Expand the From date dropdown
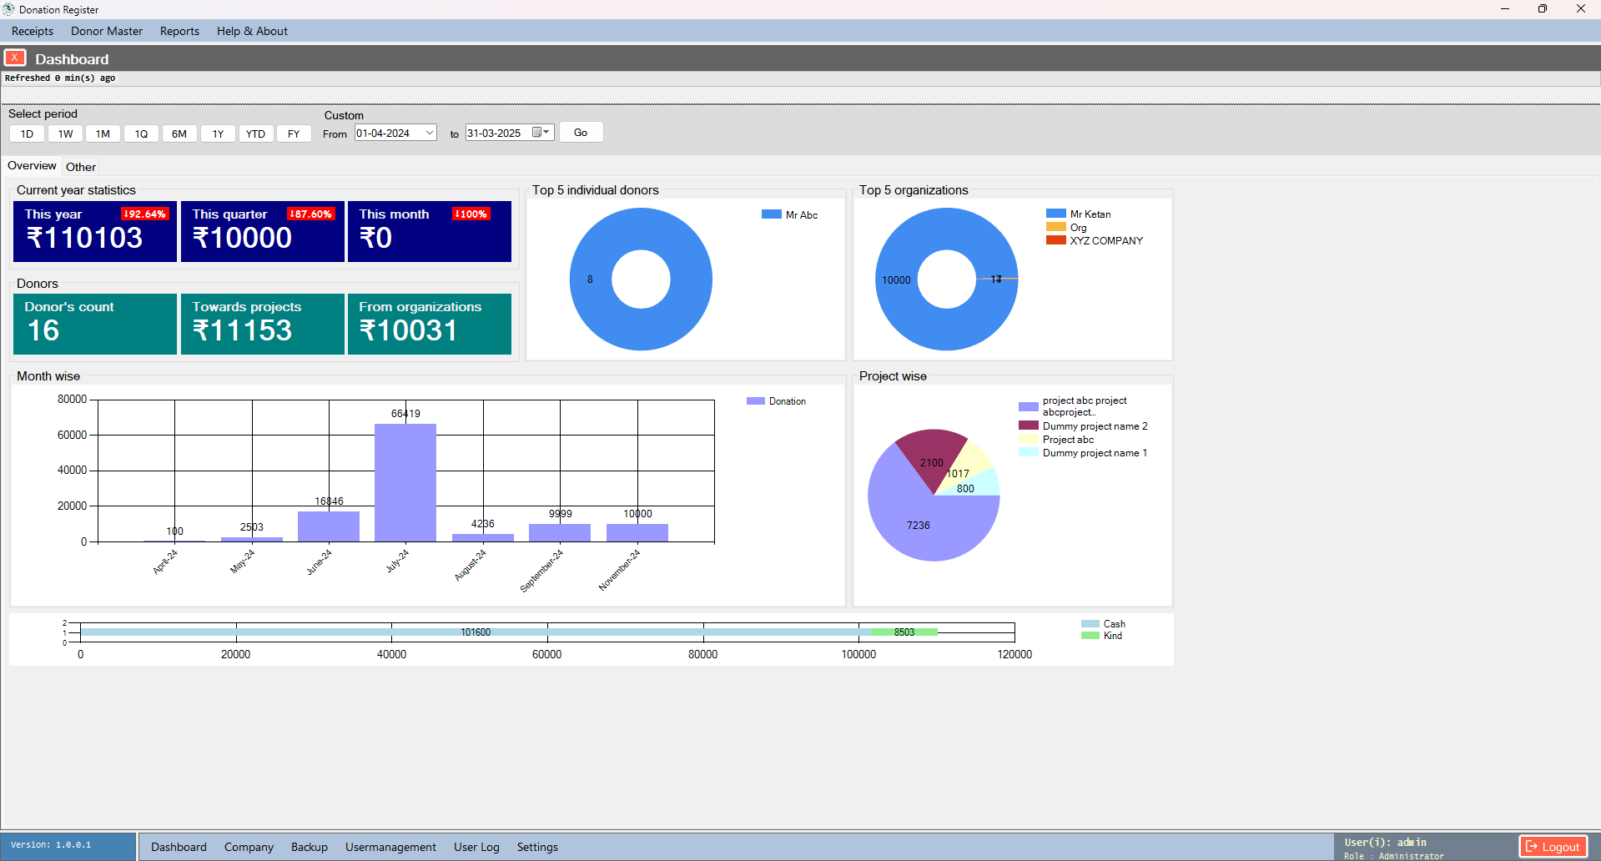The height and width of the screenshot is (861, 1601). [x=430, y=133]
